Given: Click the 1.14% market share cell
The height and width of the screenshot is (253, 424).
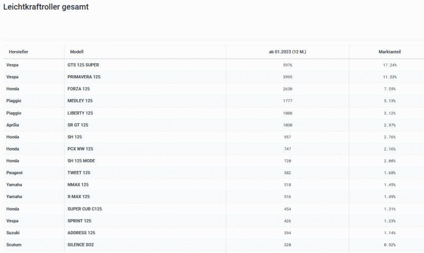Looking at the screenshot, I should click(390, 233).
